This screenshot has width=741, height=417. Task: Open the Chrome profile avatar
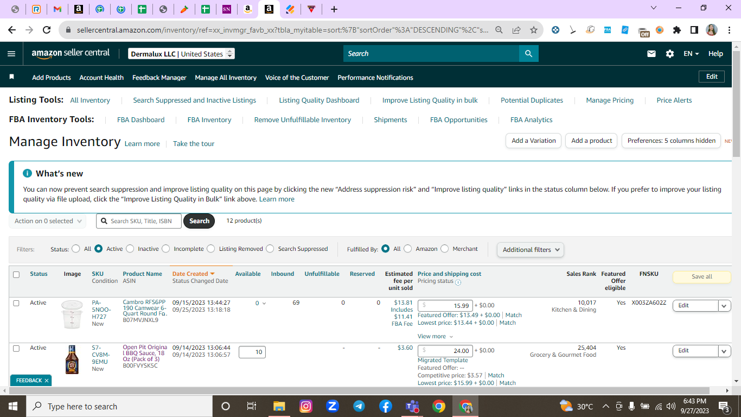click(712, 30)
